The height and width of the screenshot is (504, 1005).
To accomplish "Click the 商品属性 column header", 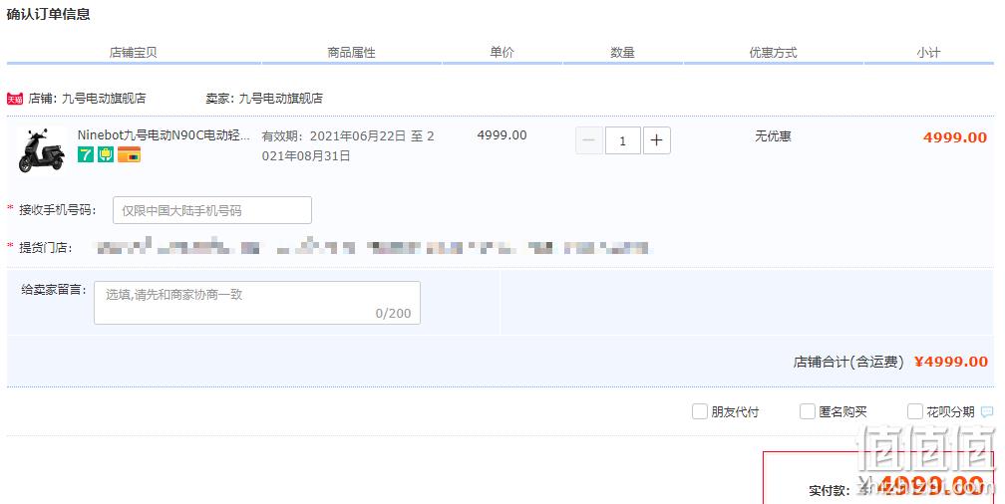I will tap(351, 53).
